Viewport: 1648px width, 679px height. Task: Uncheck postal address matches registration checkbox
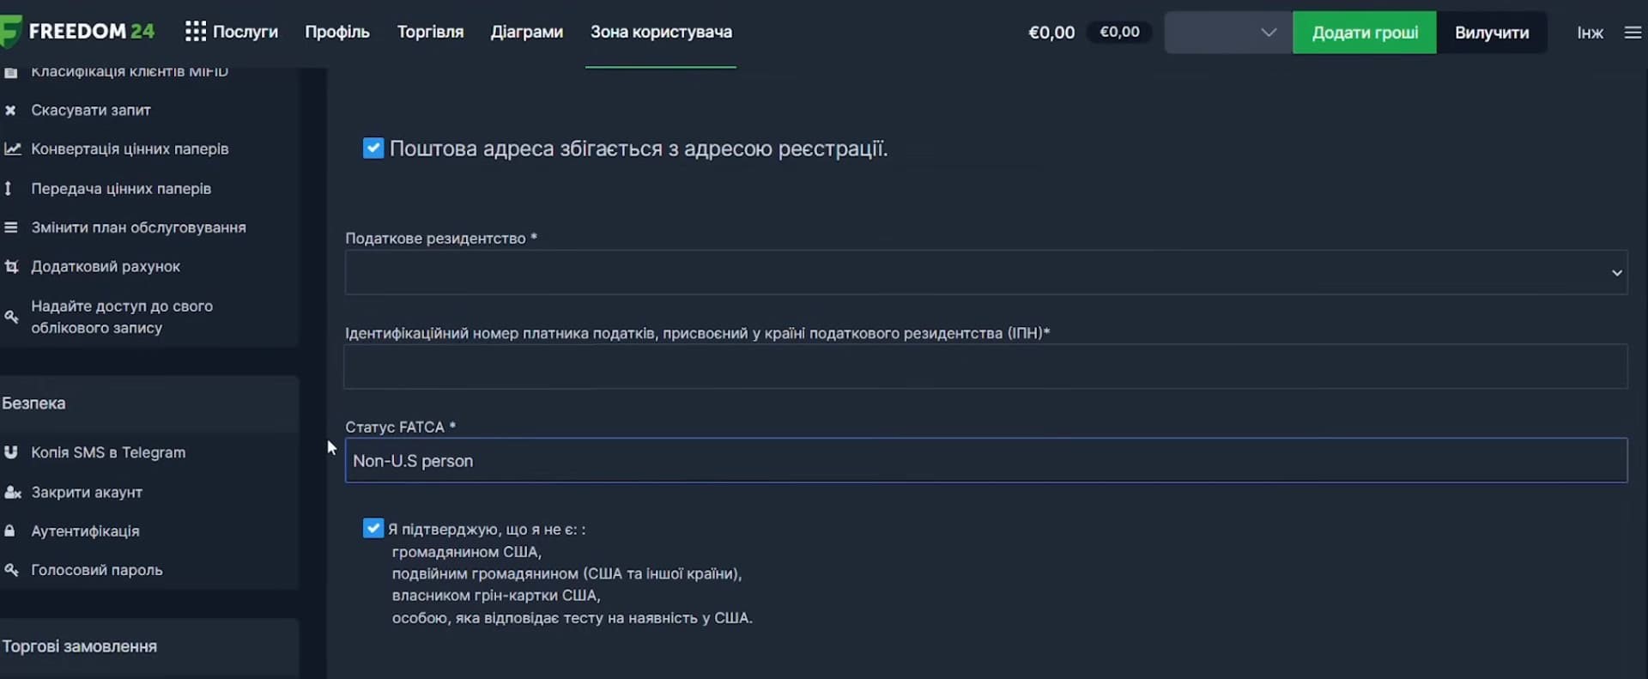[373, 148]
